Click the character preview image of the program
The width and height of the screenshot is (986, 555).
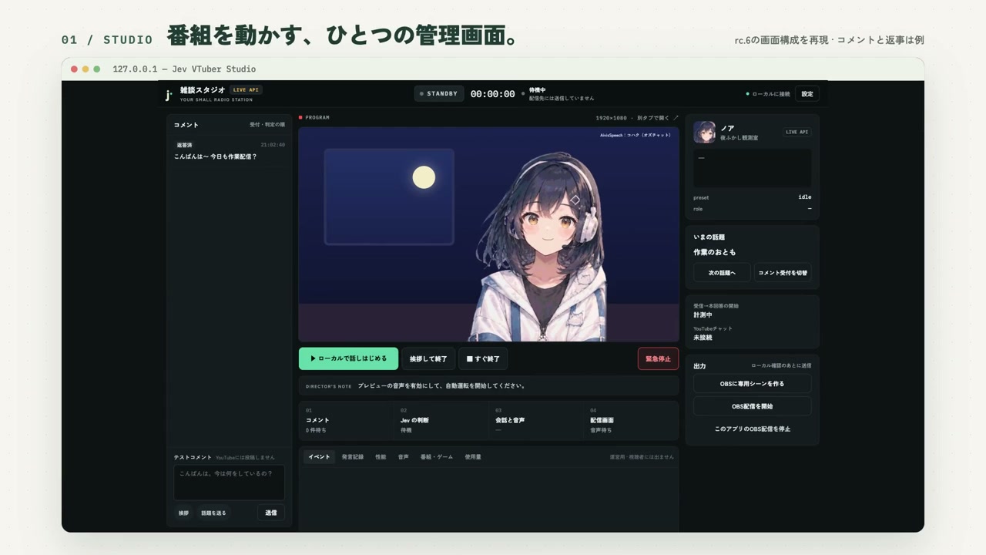click(488, 234)
